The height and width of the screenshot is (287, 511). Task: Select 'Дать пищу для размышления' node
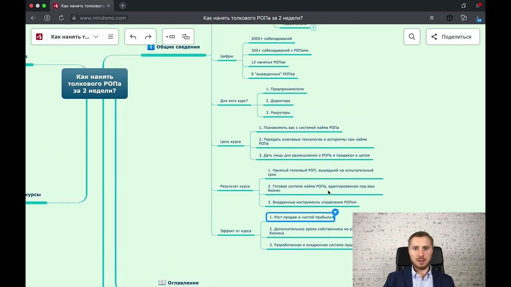(314, 155)
